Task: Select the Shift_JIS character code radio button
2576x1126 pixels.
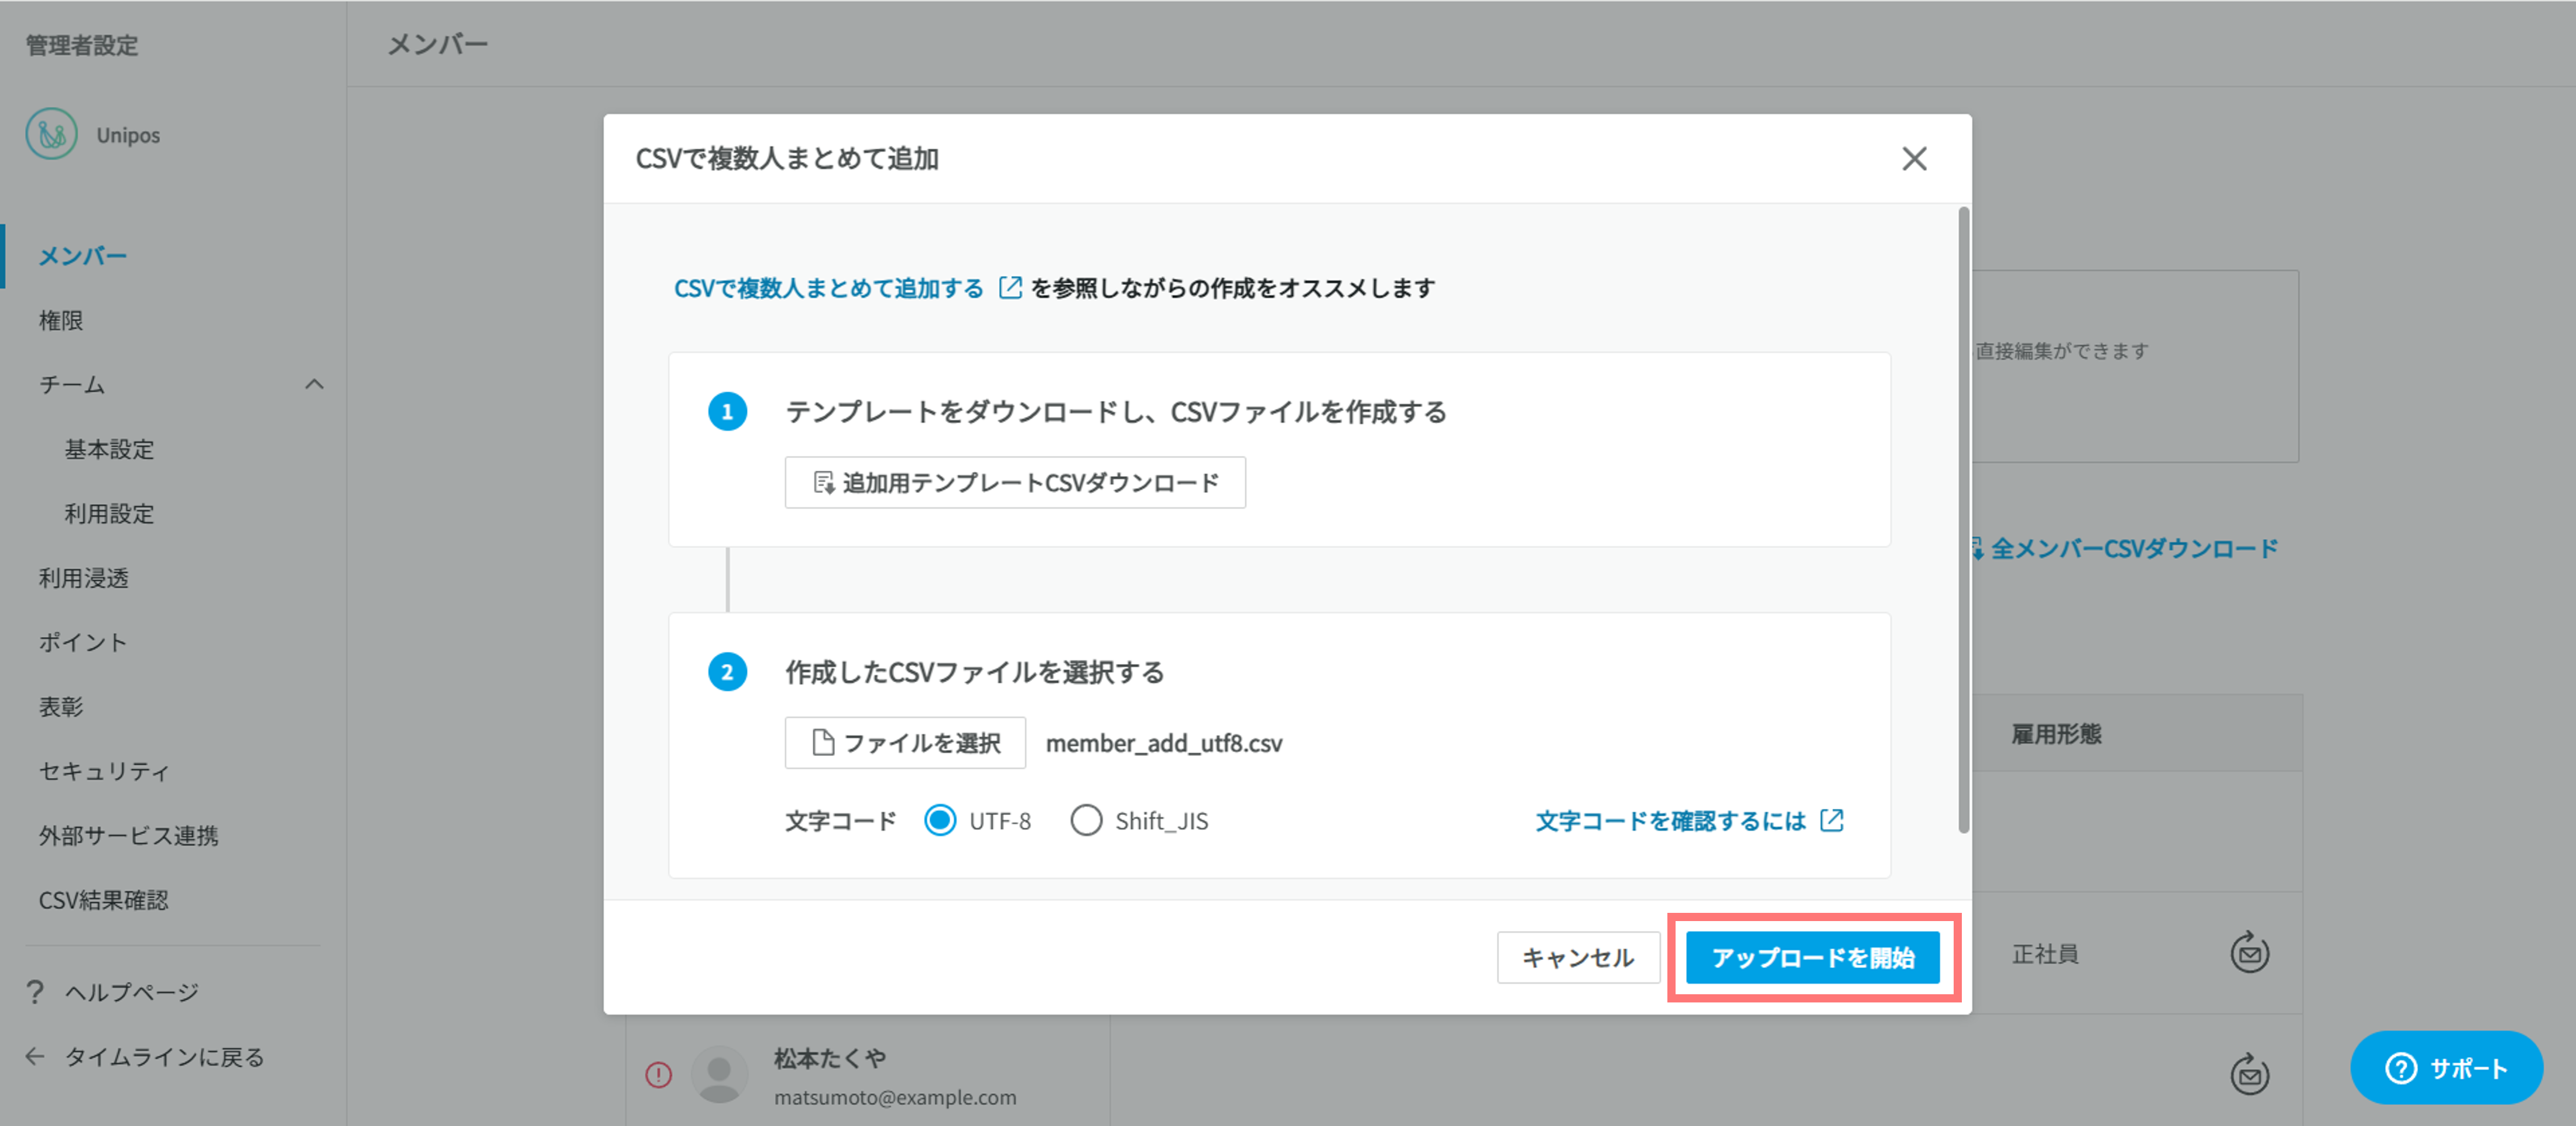Action: [x=1086, y=821]
